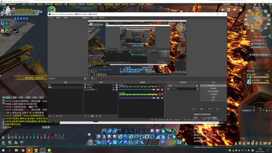Add a new scene in OBS scenes panel
Screen dimensions: 272x153
(x=50, y=116)
